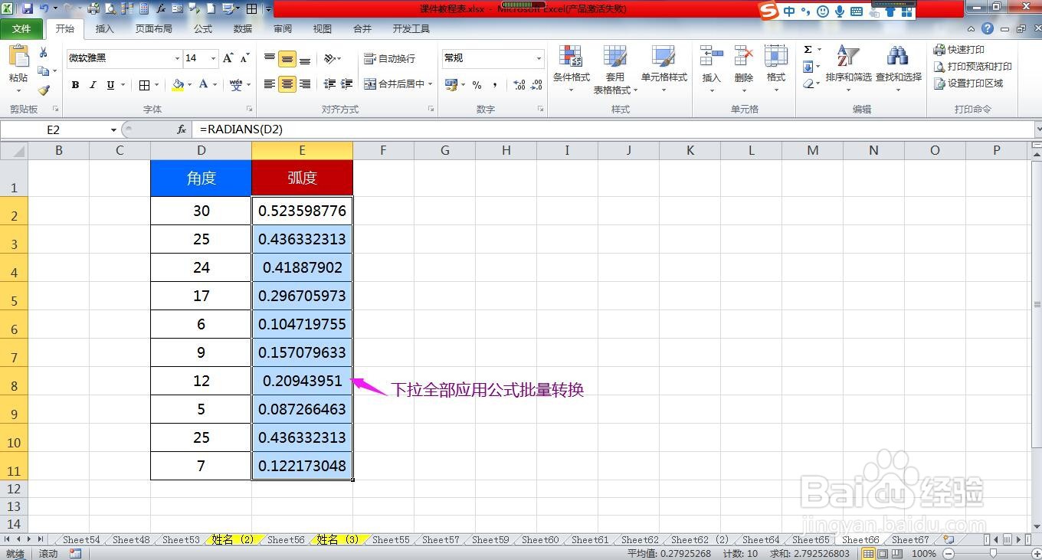Image resolution: width=1042 pixels, height=560 pixels.
Task: Click the Clear eraser icon
Action: [x=808, y=84]
